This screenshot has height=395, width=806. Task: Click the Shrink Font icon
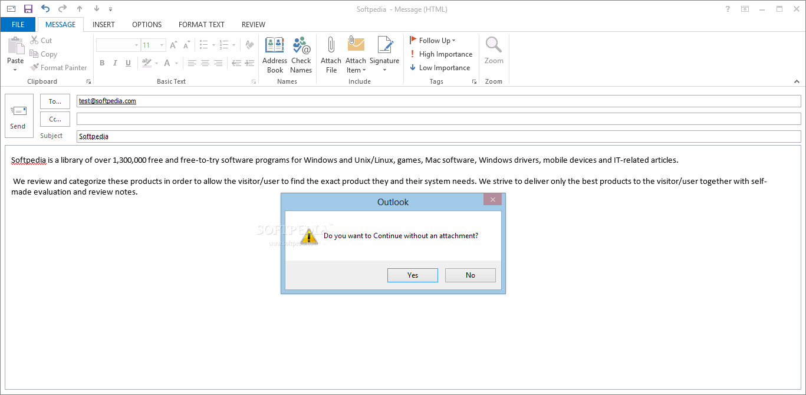coord(187,45)
